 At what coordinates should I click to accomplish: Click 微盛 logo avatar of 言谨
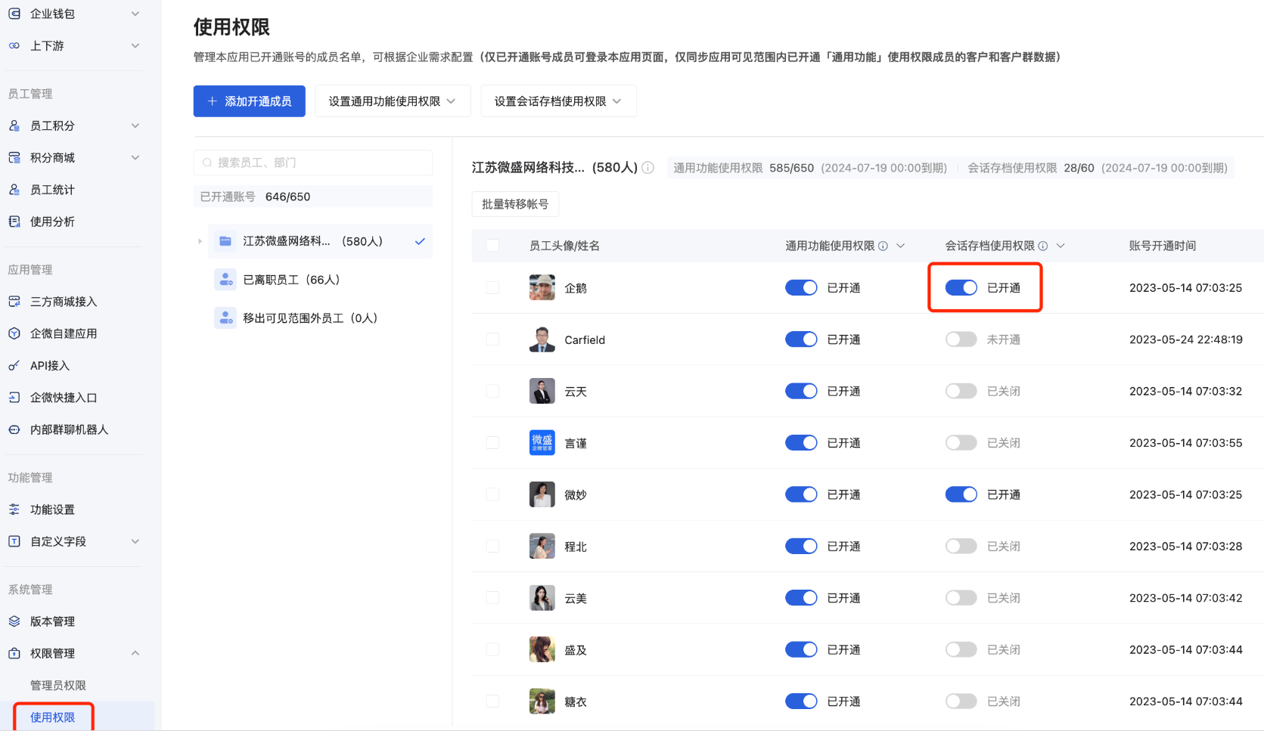tap(542, 443)
